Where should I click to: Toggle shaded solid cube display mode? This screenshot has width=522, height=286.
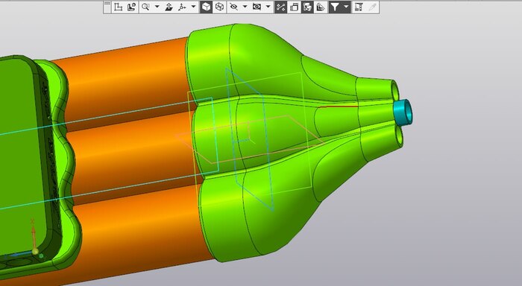(206, 7)
